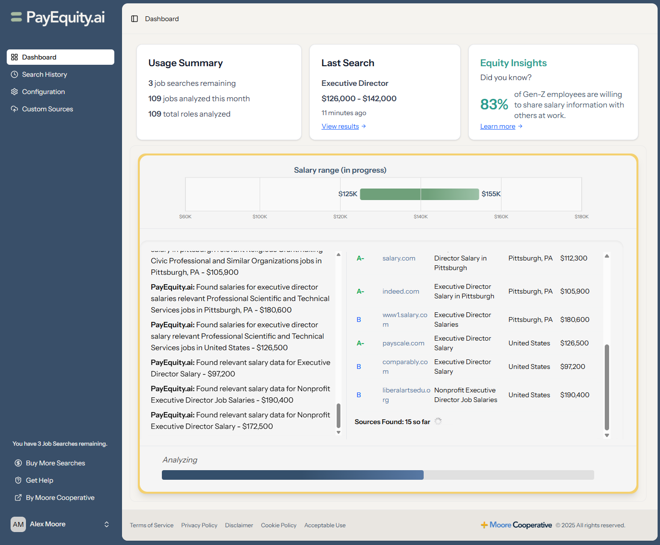Open the salary.com source link
Image resolution: width=660 pixels, height=545 pixels.
click(x=399, y=258)
